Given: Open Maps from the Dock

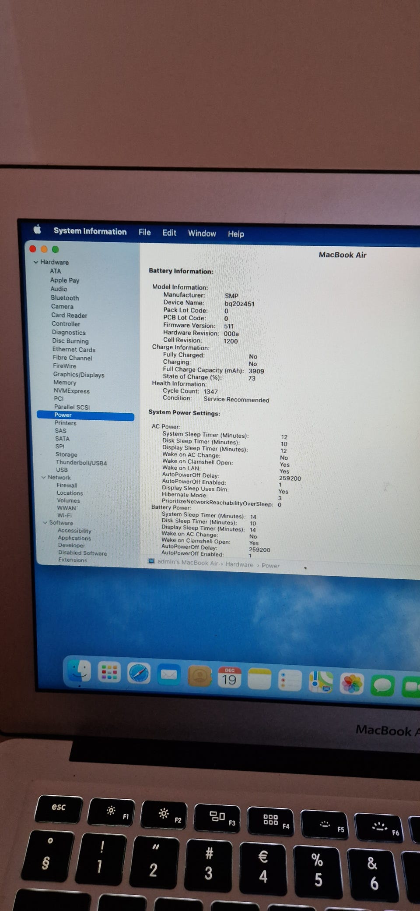Looking at the screenshot, I should click(321, 682).
